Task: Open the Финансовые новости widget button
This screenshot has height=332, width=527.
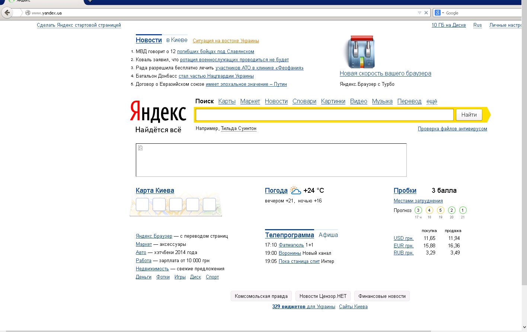Action: 382,296
